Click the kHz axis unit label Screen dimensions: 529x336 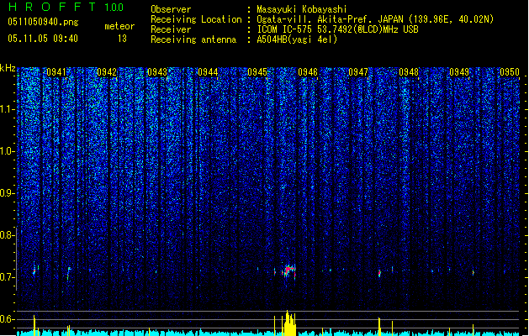coord(8,68)
